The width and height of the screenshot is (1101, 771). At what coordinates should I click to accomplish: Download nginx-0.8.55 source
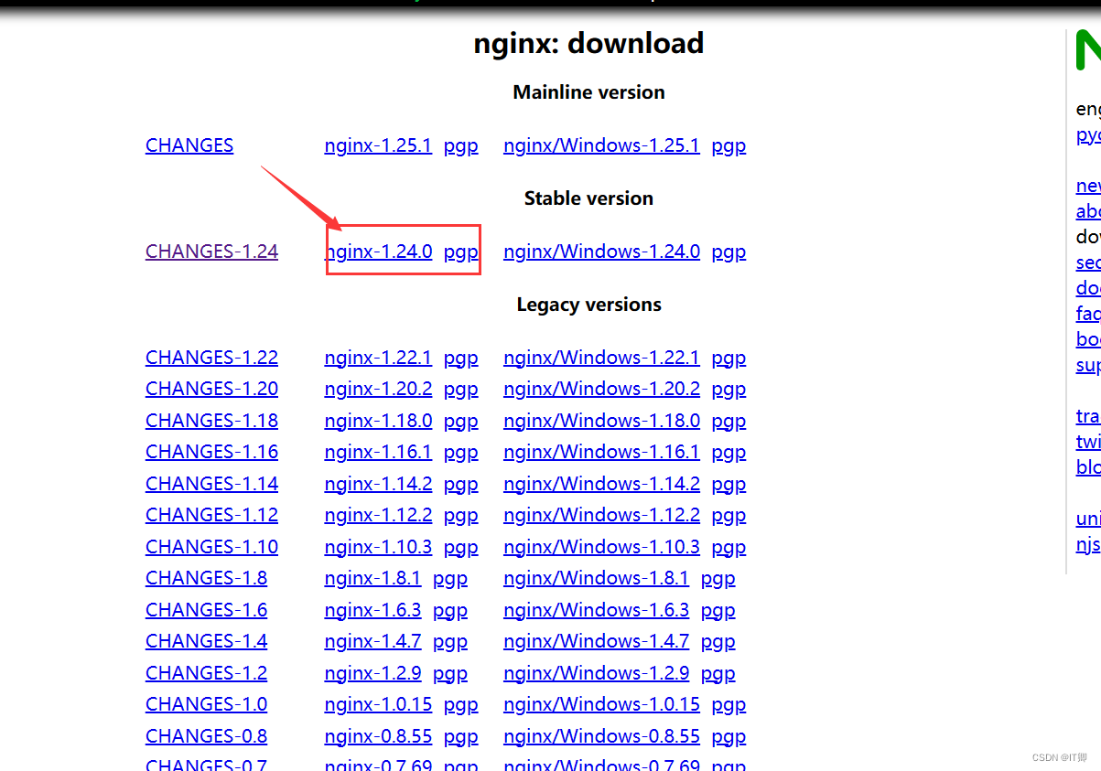pos(378,736)
